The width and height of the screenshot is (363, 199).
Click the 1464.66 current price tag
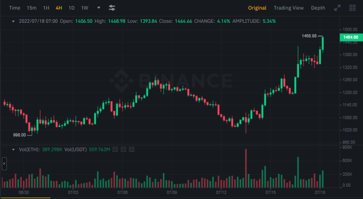pos(349,37)
